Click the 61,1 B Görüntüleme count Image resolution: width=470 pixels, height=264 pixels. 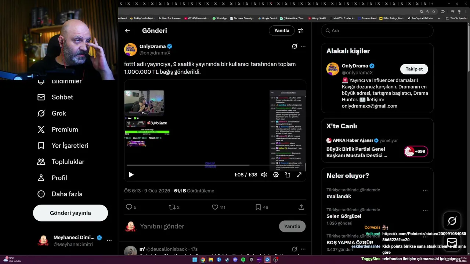(194, 191)
